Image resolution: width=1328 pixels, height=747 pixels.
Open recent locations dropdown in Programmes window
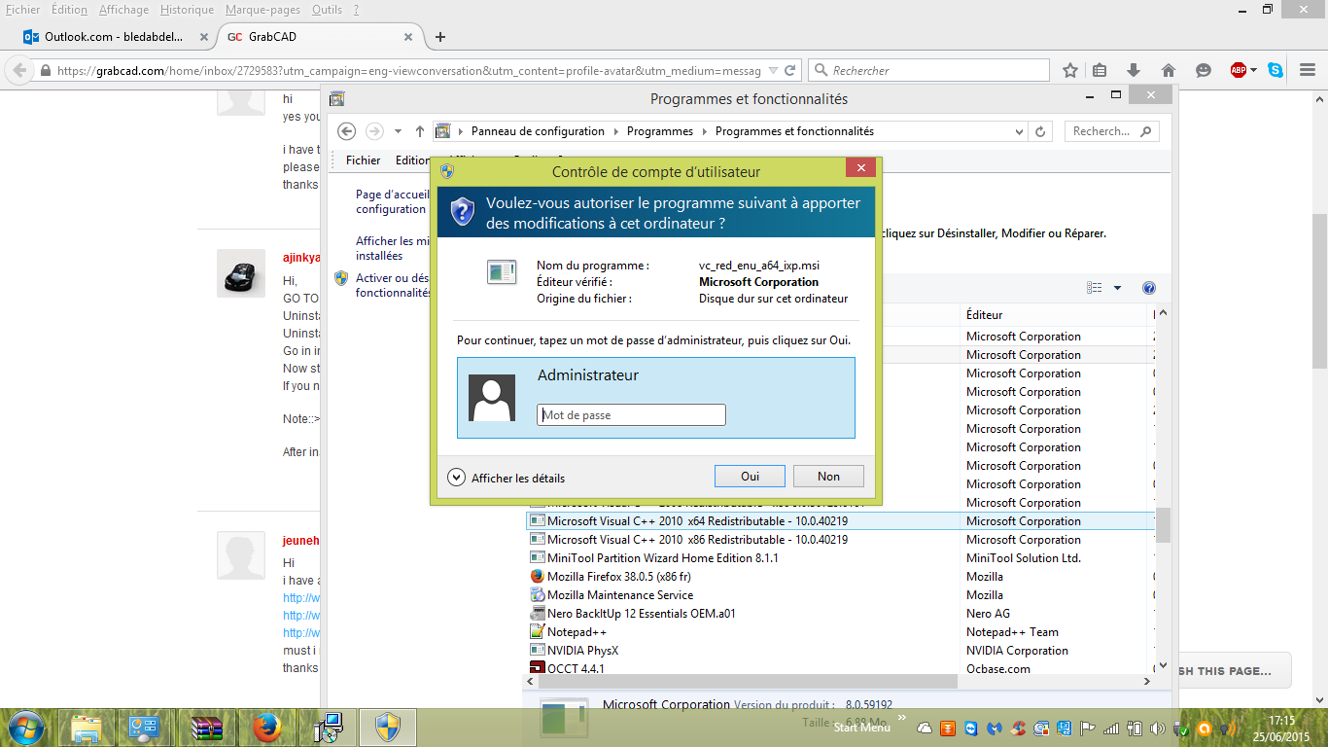tap(398, 131)
